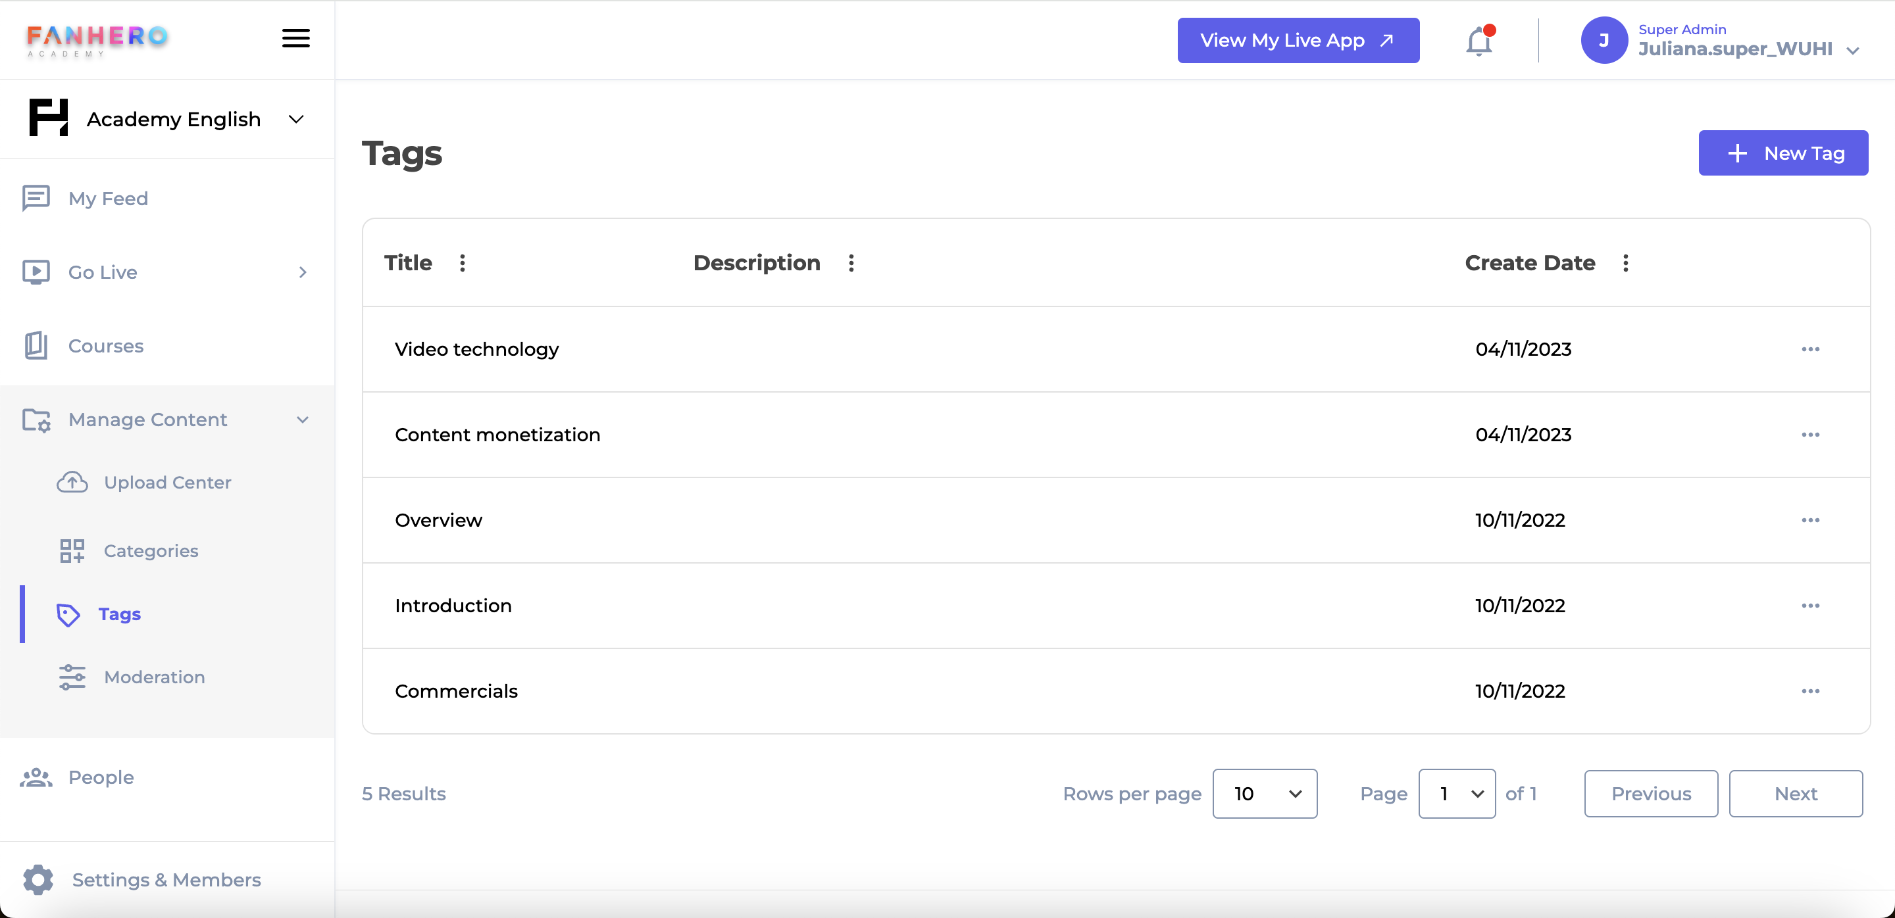Click the My Feed icon
Image resolution: width=1895 pixels, height=918 pixels.
pyautogui.click(x=35, y=198)
